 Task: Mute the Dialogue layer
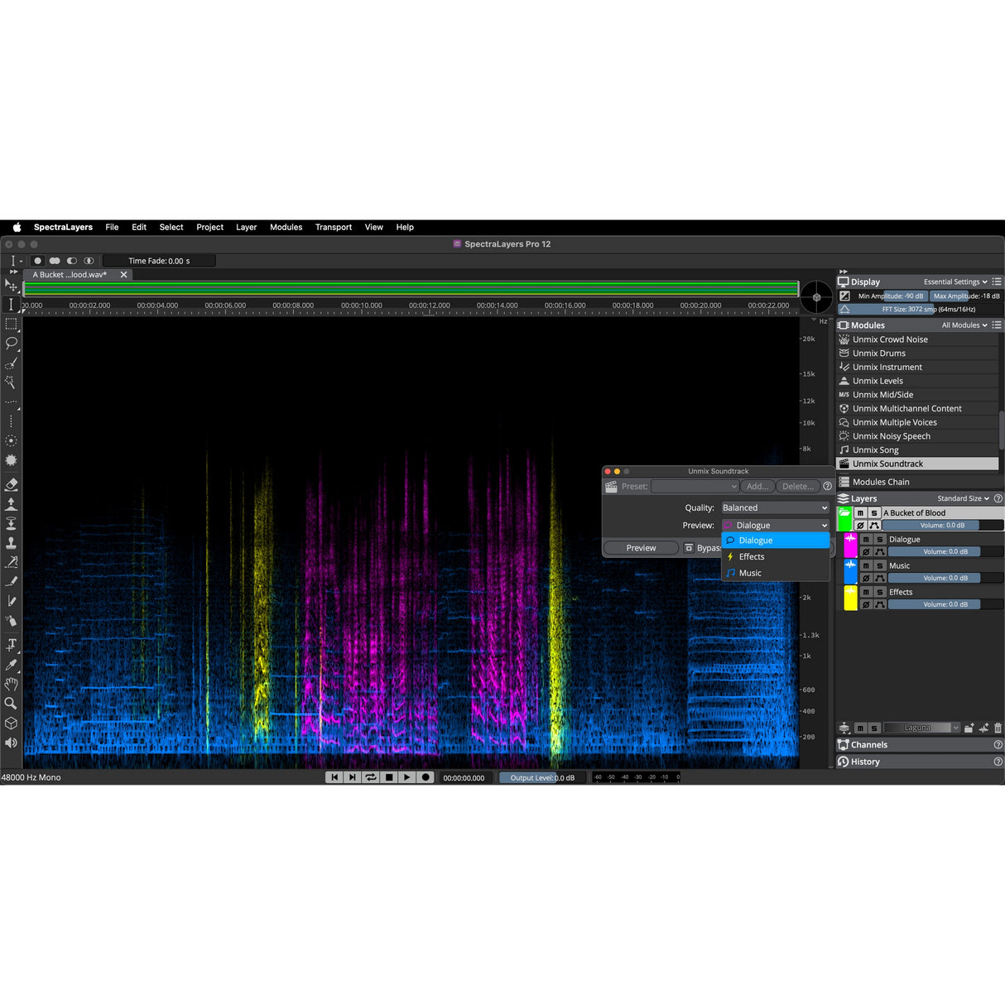point(865,539)
